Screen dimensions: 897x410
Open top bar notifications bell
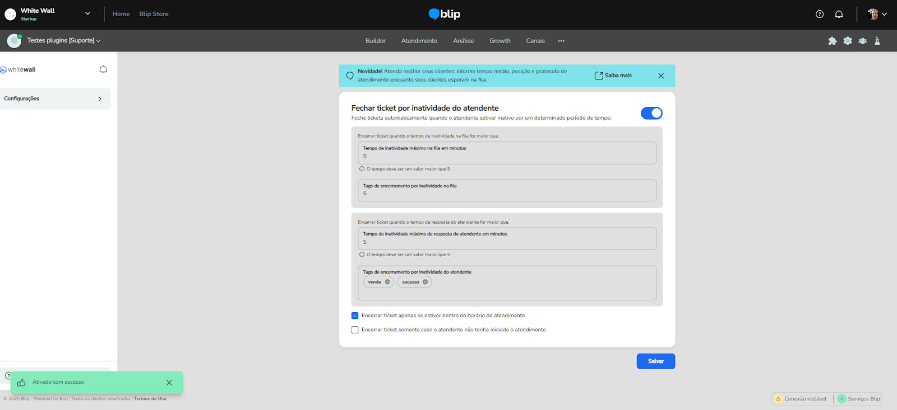[x=839, y=15]
